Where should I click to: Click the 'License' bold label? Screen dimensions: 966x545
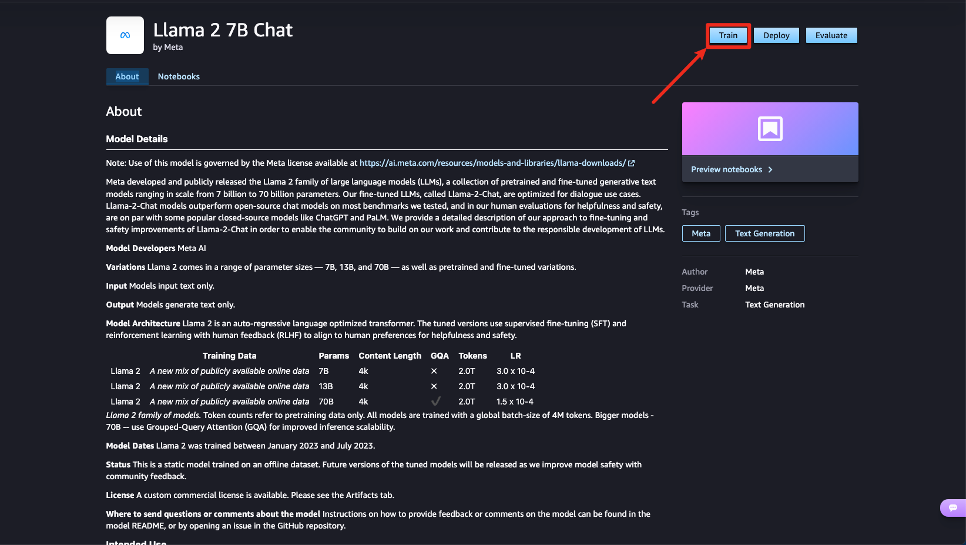120,495
